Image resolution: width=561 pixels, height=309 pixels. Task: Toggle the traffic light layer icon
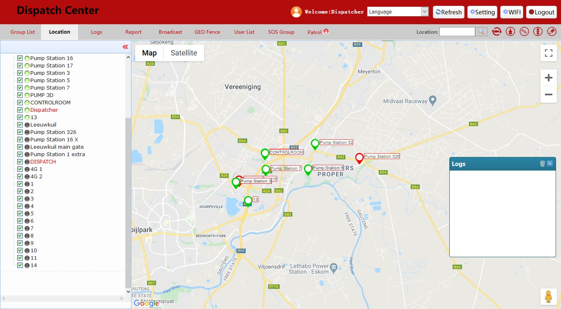coord(538,32)
